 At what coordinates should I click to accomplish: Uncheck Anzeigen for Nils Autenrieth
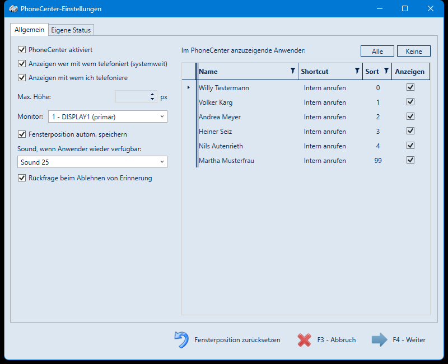pyautogui.click(x=410, y=146)
